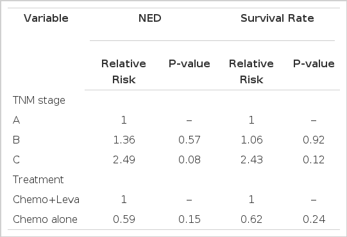Select the 2.49 relative risk cell
The image size is (347, 237).
pos(124,159)
